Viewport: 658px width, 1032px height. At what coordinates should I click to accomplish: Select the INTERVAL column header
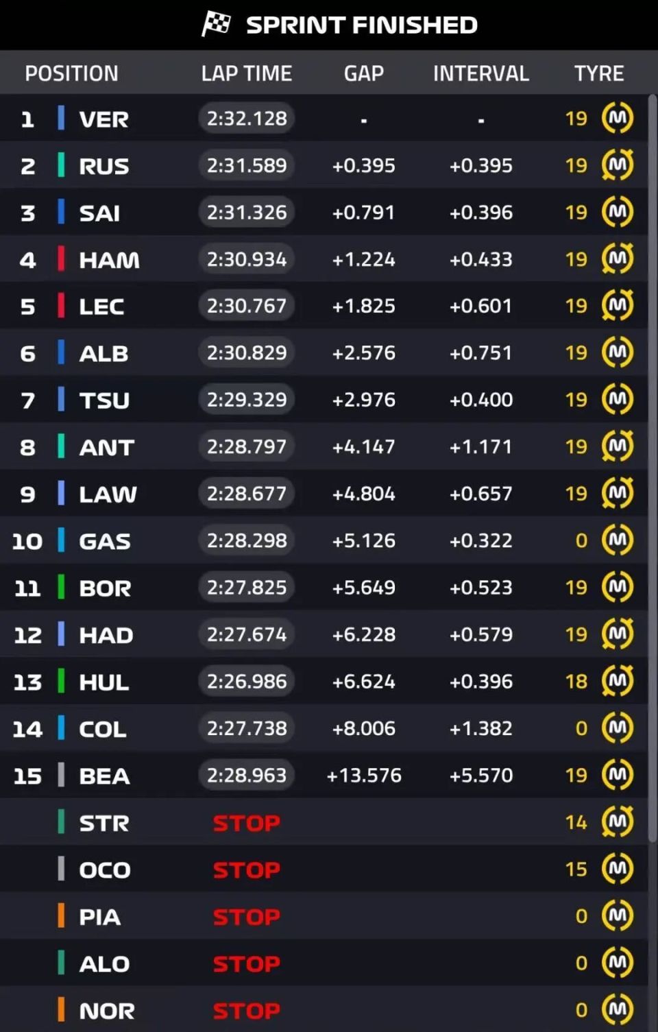[480, 73]
